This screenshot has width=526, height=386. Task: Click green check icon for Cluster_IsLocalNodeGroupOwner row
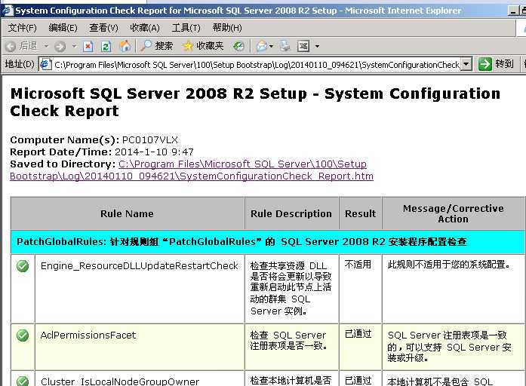pyautogui.click(x=23, y=381)
